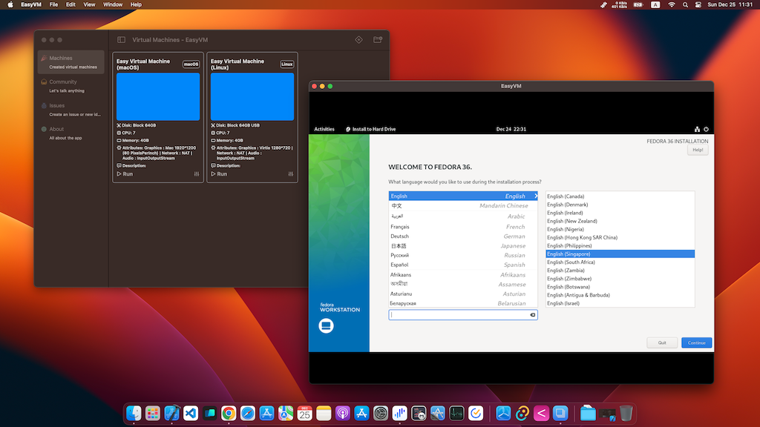The image size is (760, 427).
Task: Click the Linux badge on second machine
Action: (x=287, y=64)
